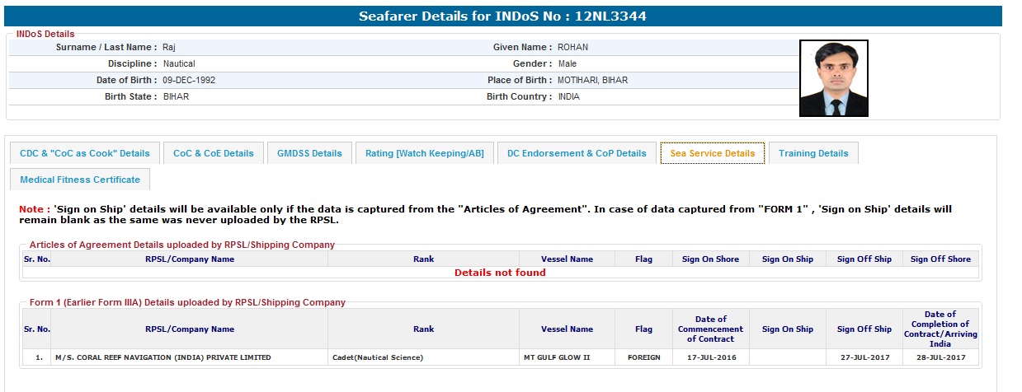Open DC Endorsement & CoP Details tab
Image resolution: width=1022 pixels, height=392 pixels.
click(x=577, y=153)
